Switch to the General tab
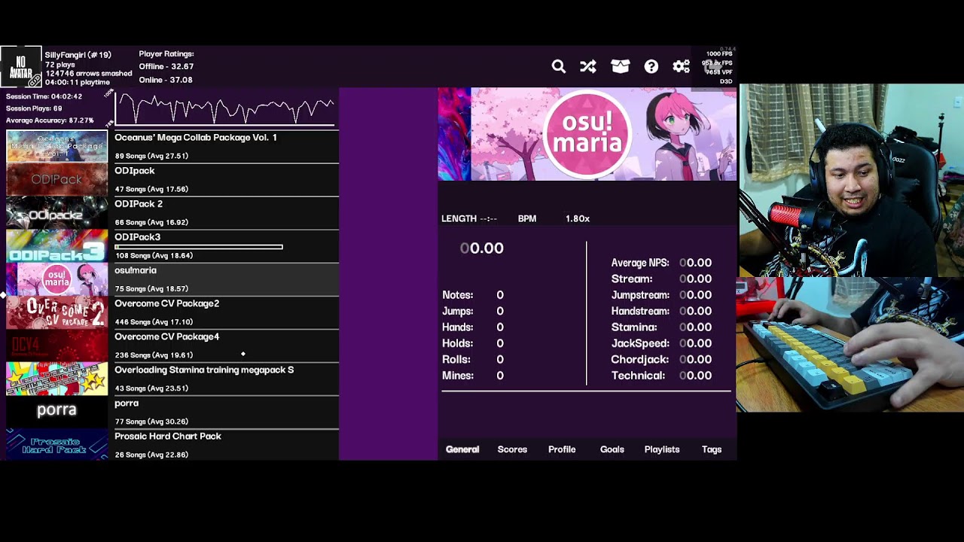Image resolution: width=964 pixels, height=542 pixels. (x=462, y=449)
